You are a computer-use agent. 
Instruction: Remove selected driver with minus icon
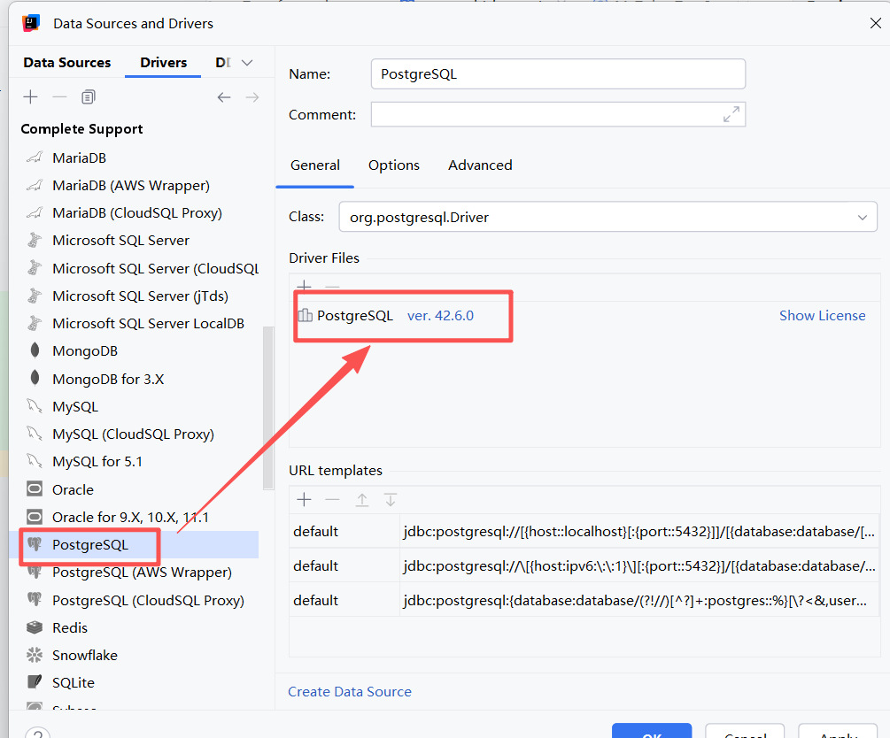[x=59, y=97]
